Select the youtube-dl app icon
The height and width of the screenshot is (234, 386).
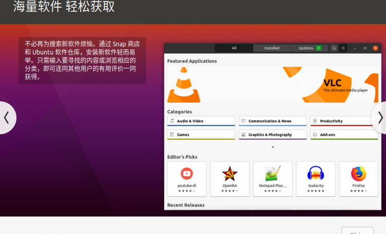tap(187, 173)
